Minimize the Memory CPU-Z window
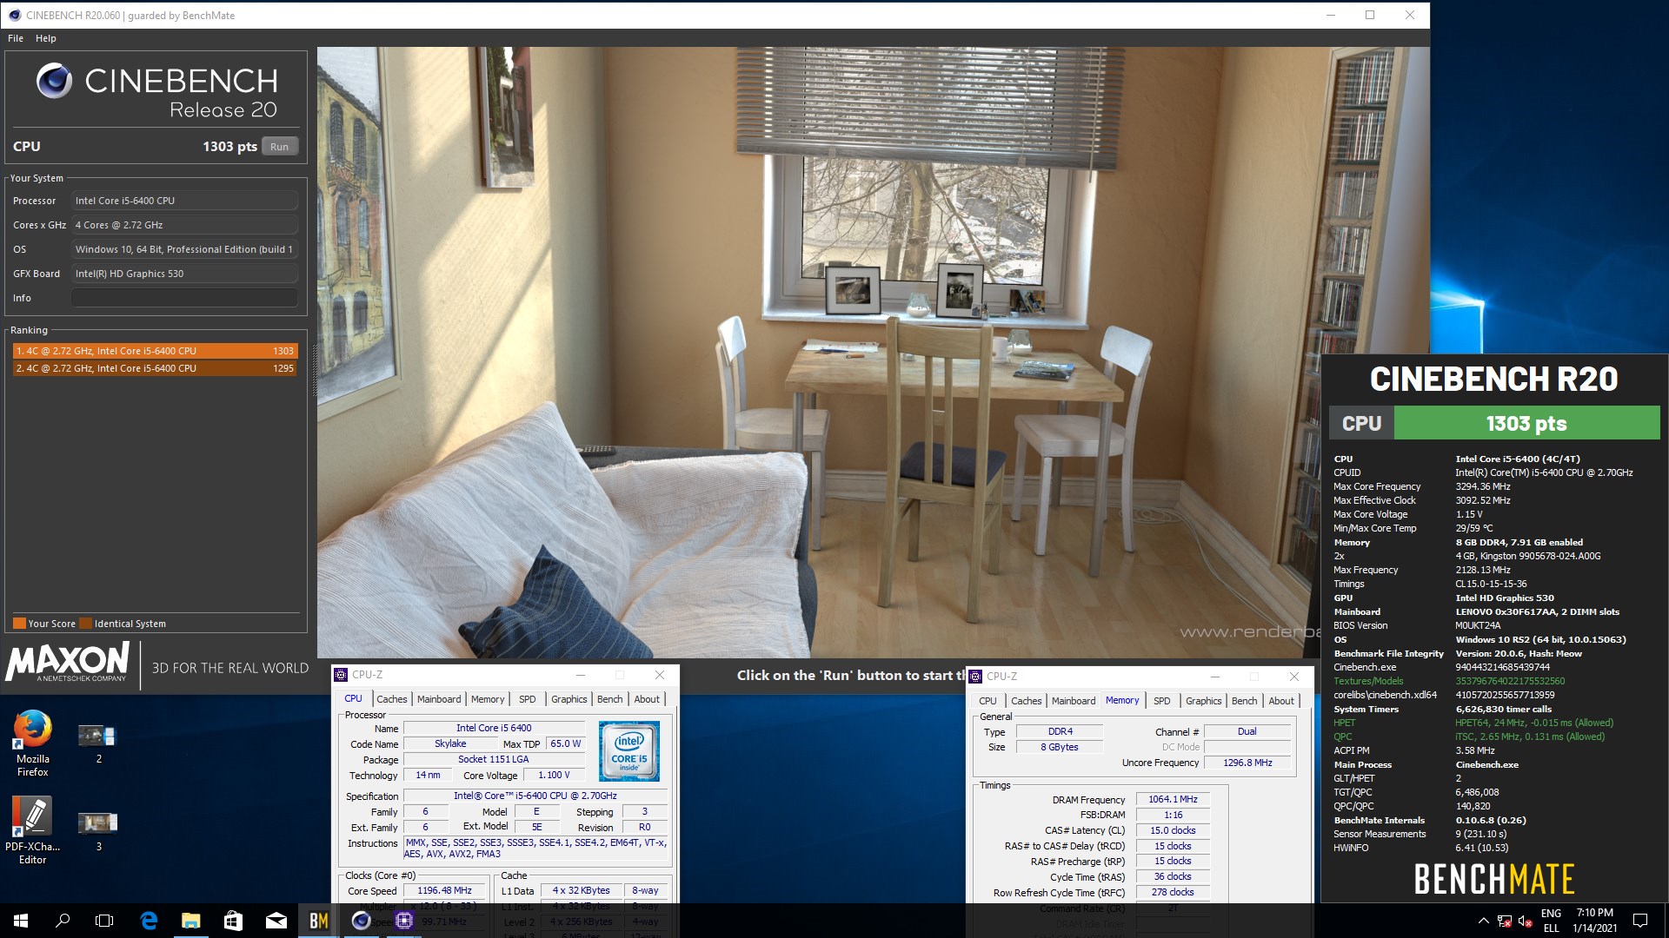Screen dimensions: 1669x938 click(x=1215, y=677)
